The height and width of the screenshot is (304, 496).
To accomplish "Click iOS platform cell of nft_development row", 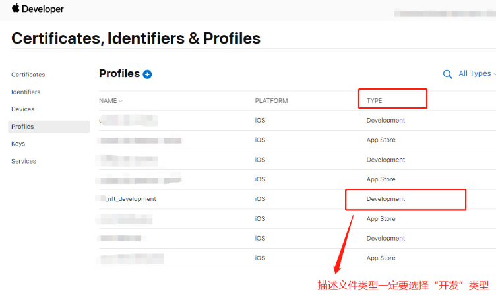I will click(x=260, y=198).
